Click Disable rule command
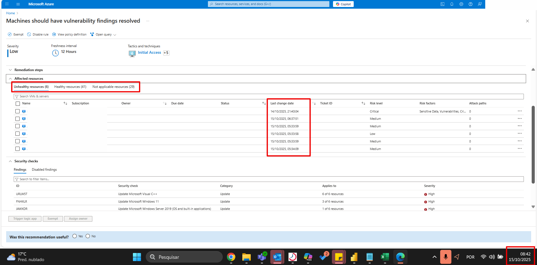 (38, 34)
